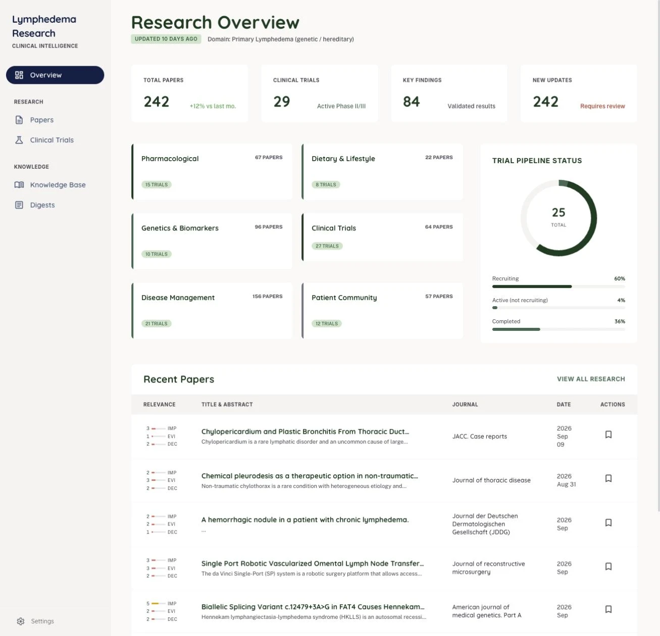660x636 pixels.
Task: Click the '27 TRIALS' tag on Clinical Trials card
Action: click(327, 246)
